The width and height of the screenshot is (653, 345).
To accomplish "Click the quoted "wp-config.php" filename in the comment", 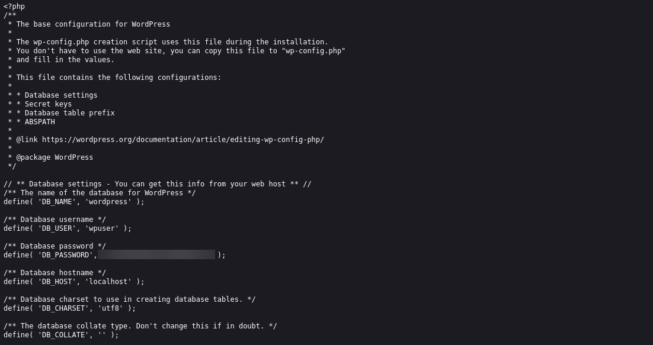I will [x=315, y=51].
